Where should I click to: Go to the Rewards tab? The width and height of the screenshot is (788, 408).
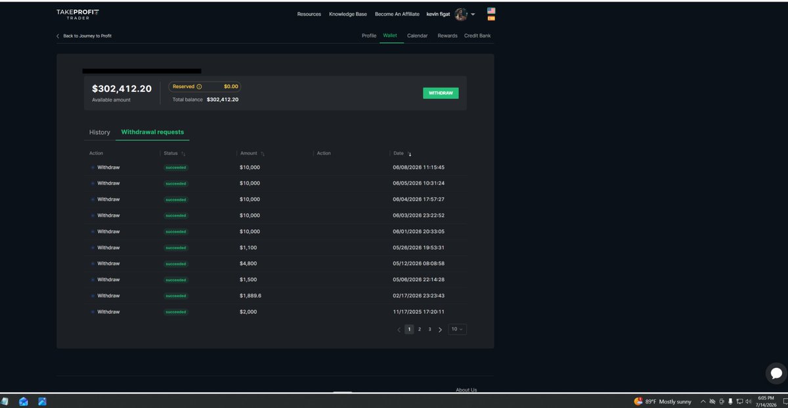click(447, 35)
